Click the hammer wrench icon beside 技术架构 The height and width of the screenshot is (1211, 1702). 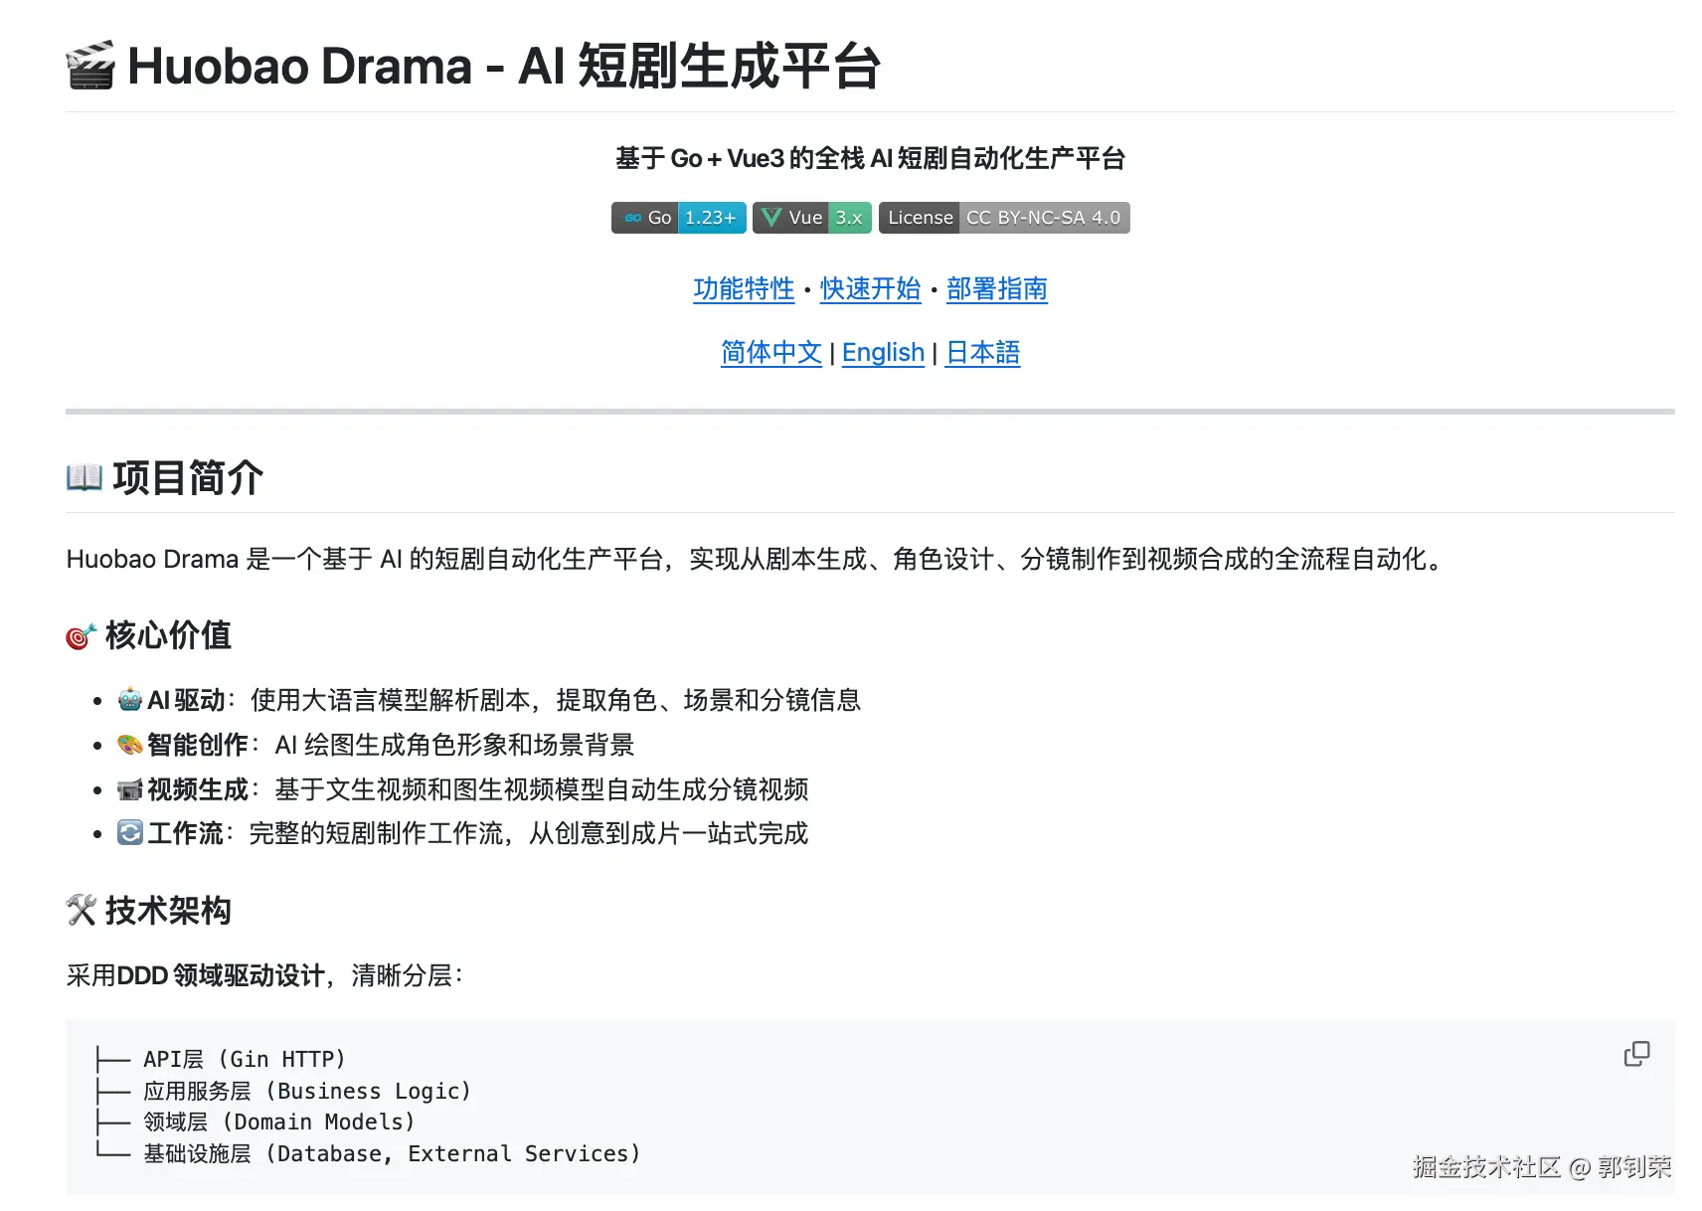coord(81,910)
